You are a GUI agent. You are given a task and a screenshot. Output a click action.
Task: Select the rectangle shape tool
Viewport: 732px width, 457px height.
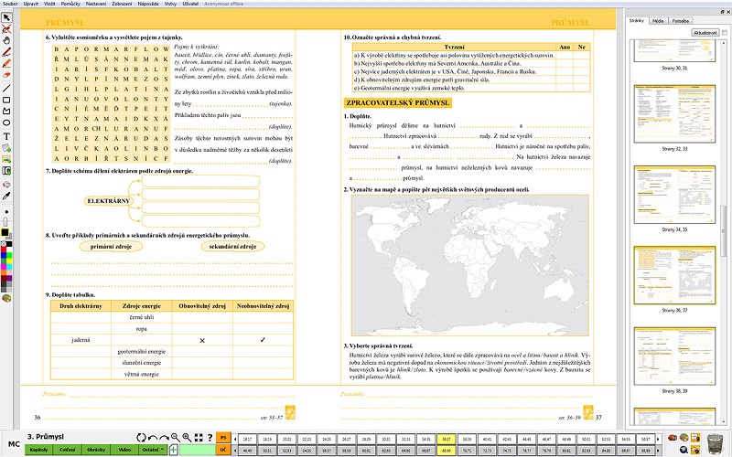coord(6,100)
